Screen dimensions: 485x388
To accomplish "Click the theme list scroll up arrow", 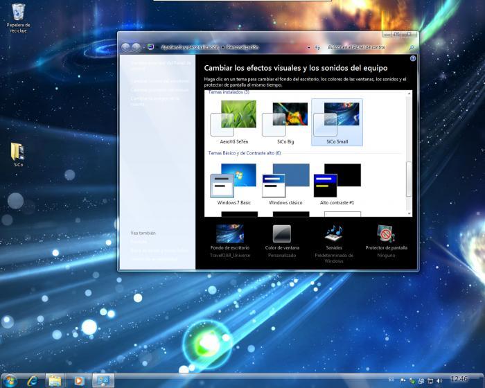I will [409, 93].
